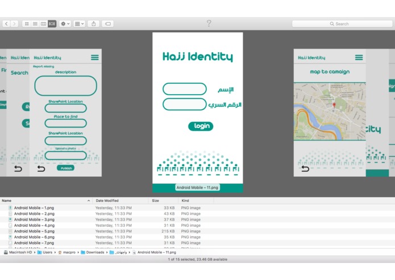Click Android Mobile – 11.png in path bar

(154, 252)
